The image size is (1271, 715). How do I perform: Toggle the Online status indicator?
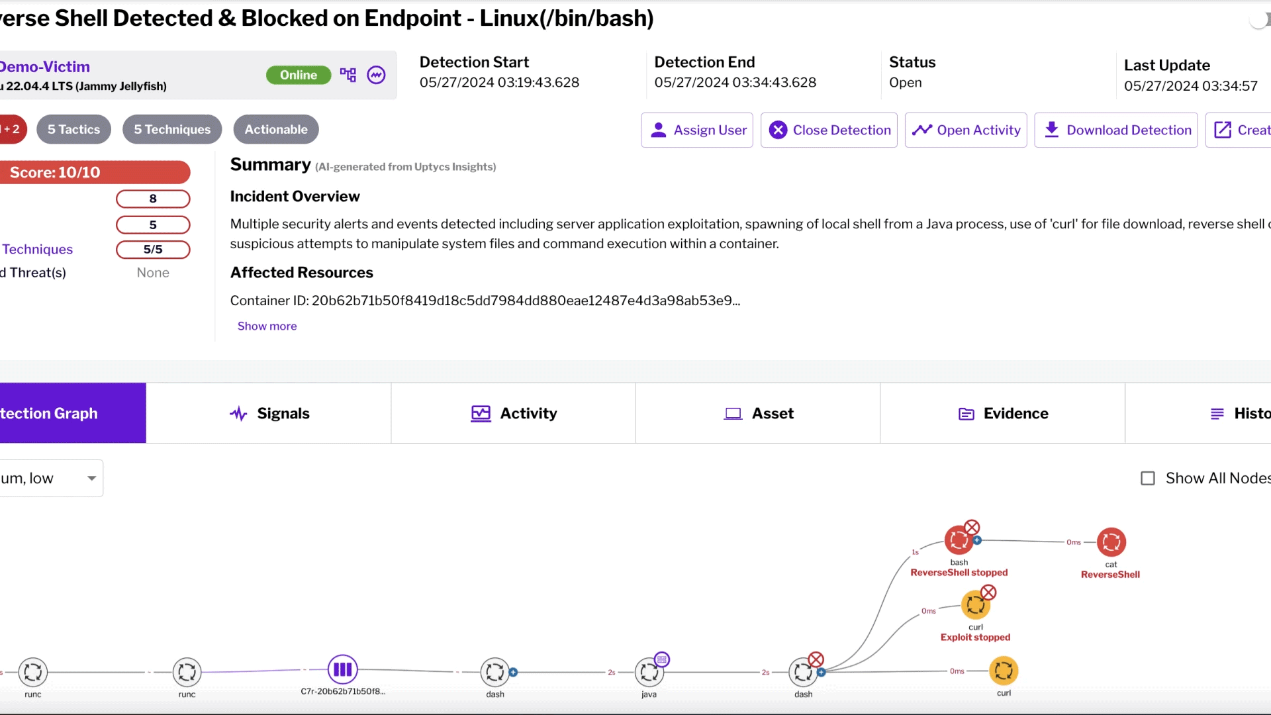click(299, 75)
